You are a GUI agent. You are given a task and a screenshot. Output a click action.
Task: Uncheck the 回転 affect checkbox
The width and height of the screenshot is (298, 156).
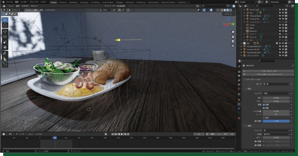(264, 108)
